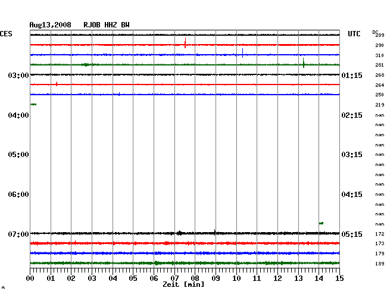Click the DC value 179
Viewport: 387px width, 294px height.
380,254
